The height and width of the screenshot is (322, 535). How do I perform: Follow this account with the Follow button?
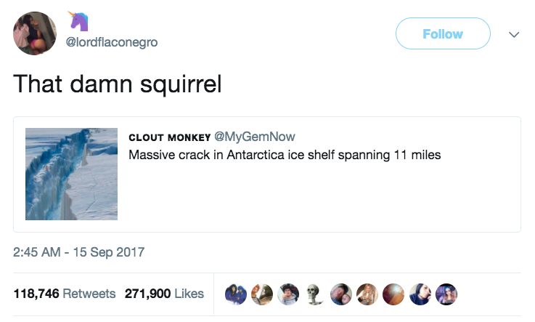pos(443,33)
